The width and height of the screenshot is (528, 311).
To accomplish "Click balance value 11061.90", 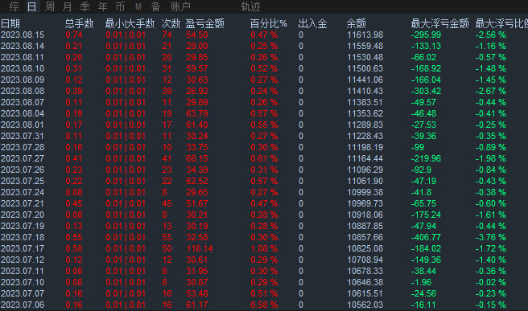I will (x=365, y=182).
